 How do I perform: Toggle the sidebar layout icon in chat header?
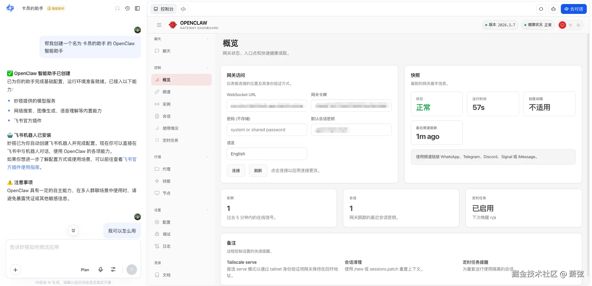tap(137, 8)
